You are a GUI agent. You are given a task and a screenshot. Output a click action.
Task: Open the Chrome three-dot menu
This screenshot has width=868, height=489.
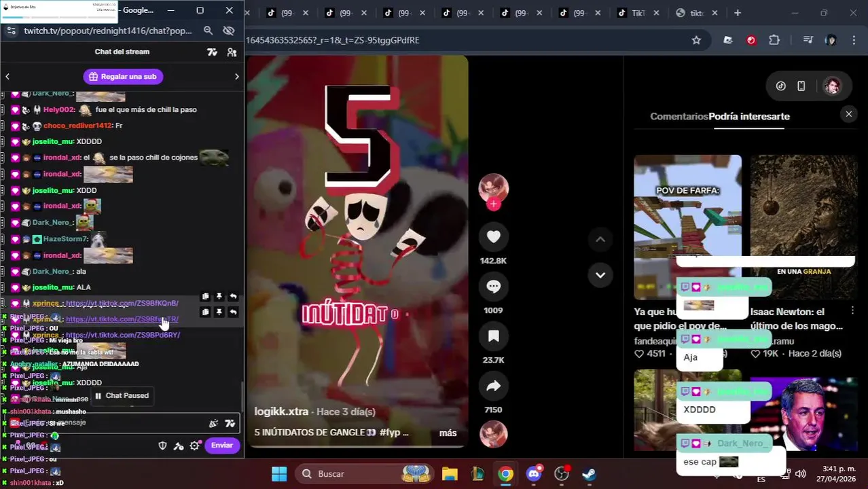(854, 40)
